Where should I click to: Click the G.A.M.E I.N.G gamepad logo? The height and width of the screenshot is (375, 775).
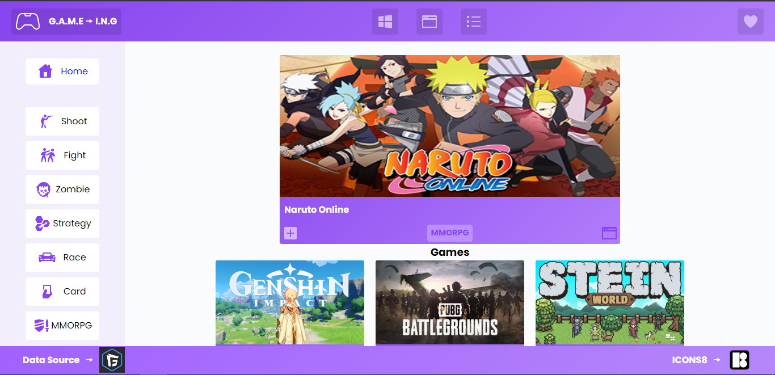[66, 22]
